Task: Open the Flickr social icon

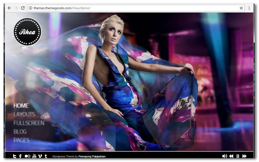Action: 27,156
